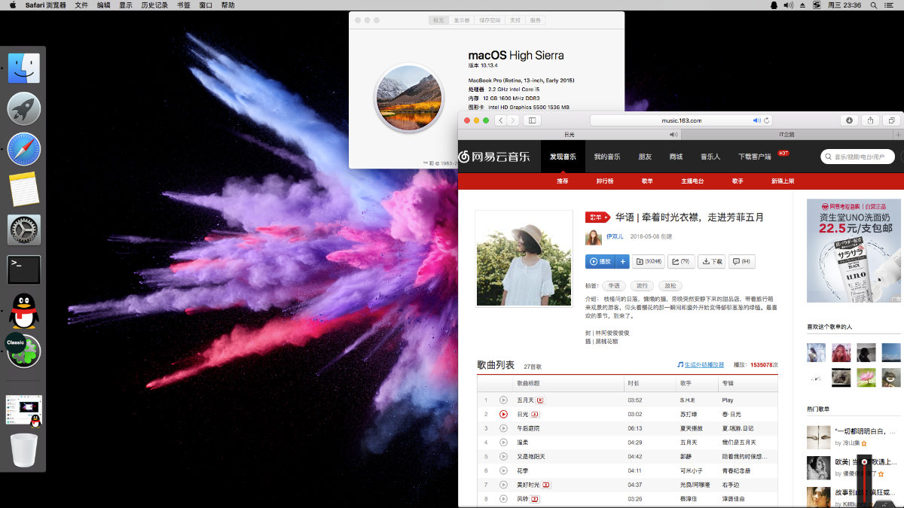Viewport: 904px width, 508px height.
Task: Open System Preferences gear in dock
Action: pos(24,230)
